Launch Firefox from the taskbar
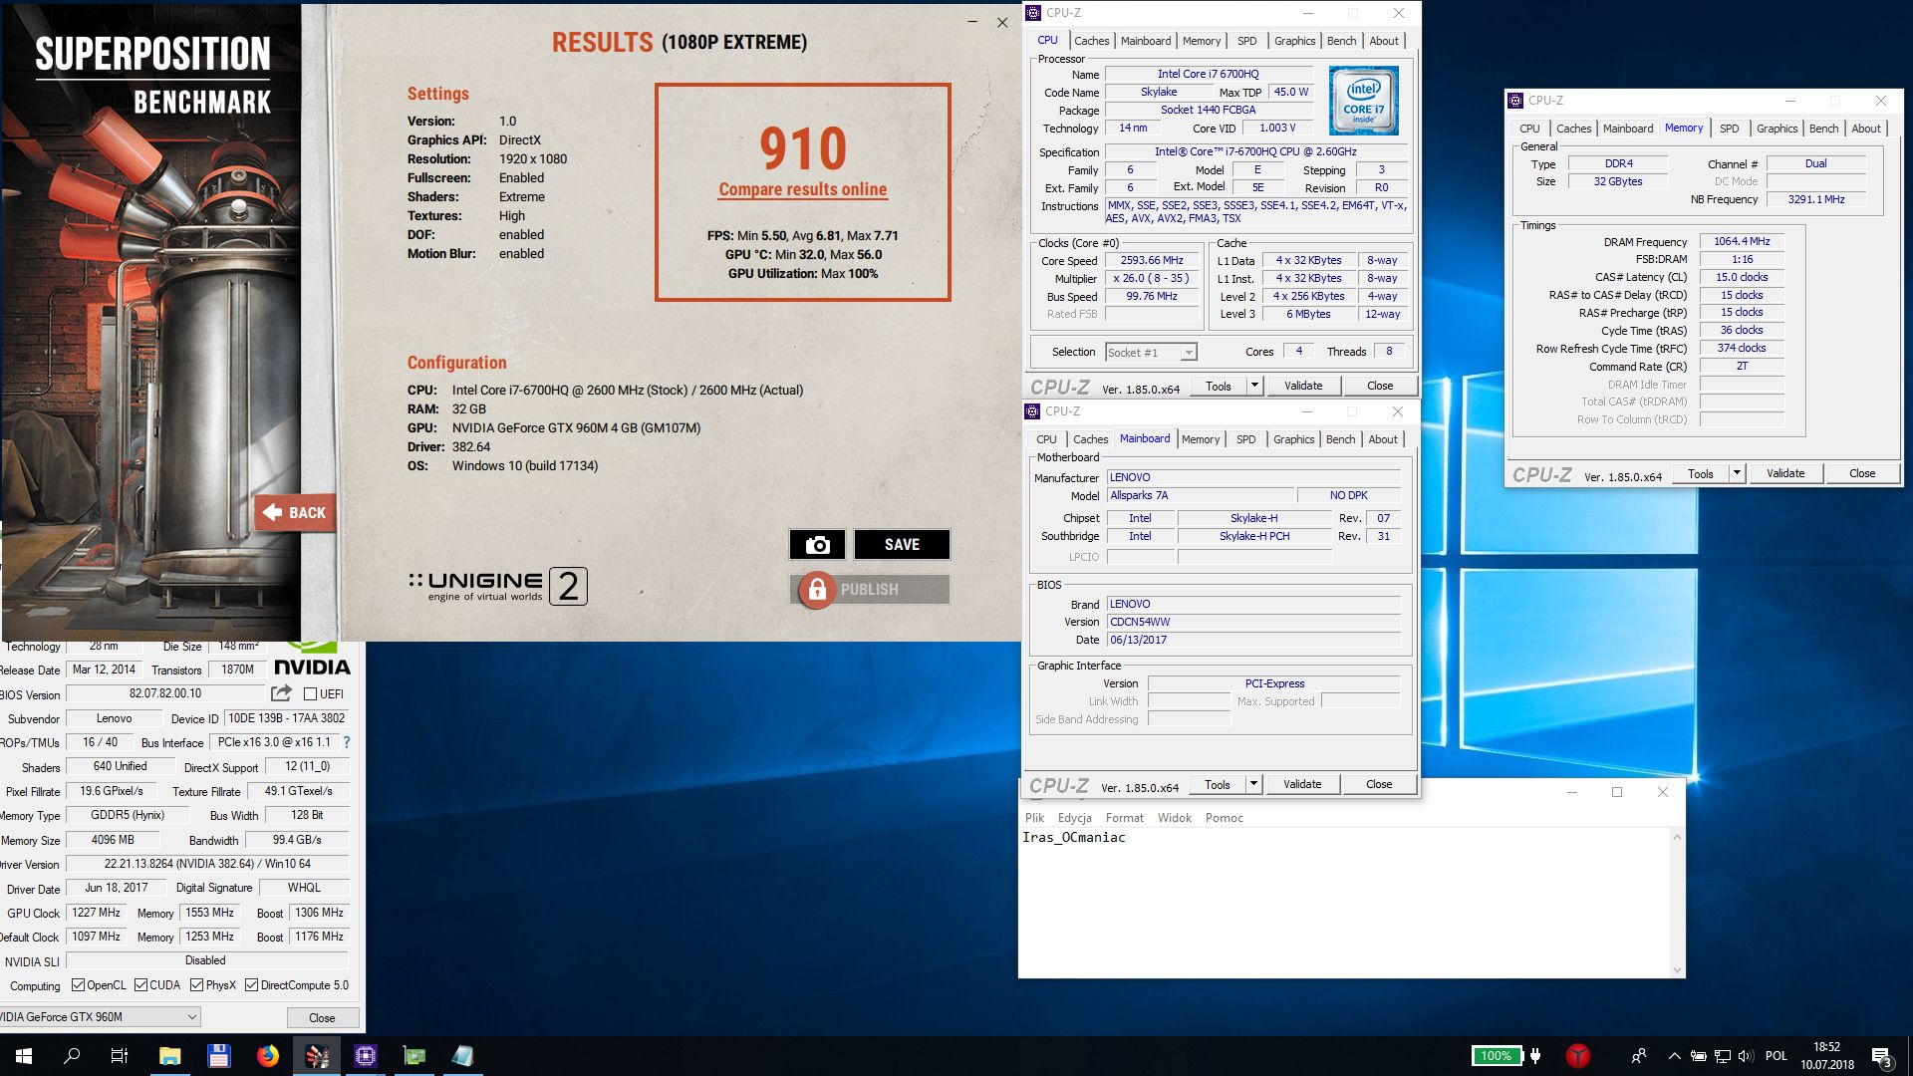The height and width of the screenshot is (1076, 1913). (268, 1056)
